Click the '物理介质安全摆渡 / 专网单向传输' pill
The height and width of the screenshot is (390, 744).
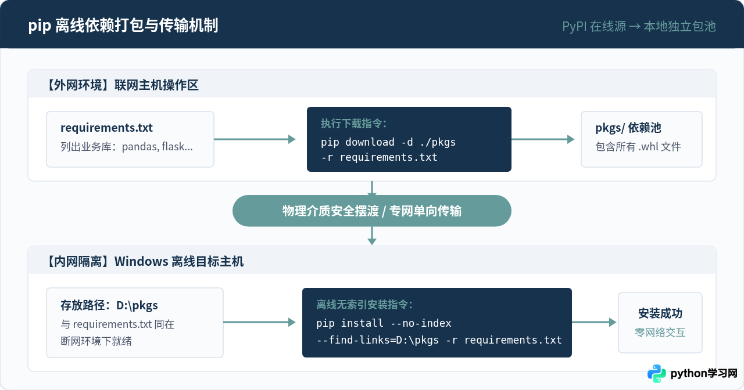click(372, 211)
